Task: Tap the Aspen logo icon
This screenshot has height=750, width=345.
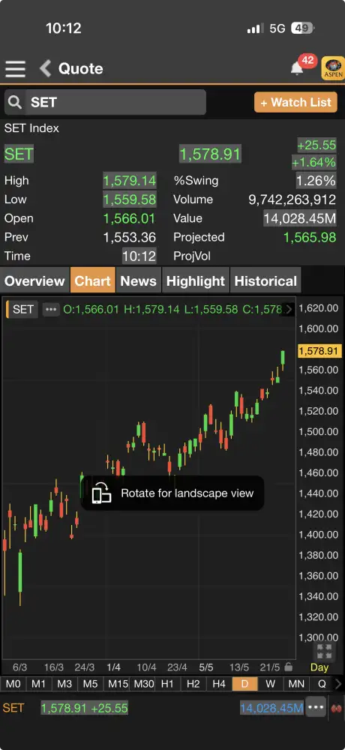Action: [333, 68]
